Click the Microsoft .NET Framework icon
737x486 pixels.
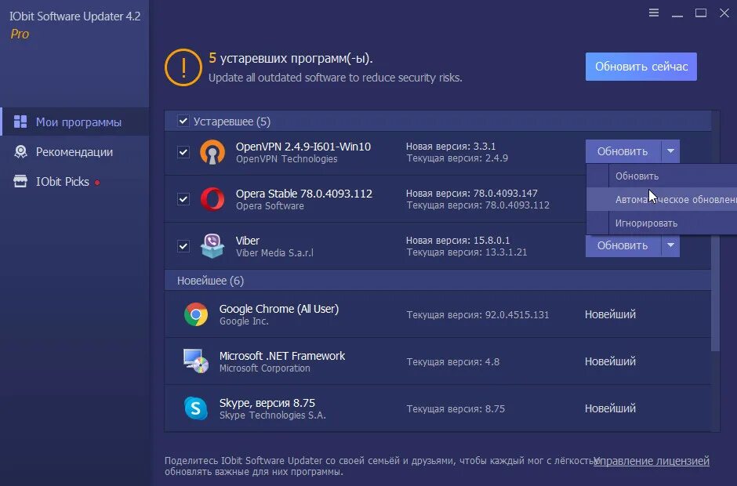pyautogui.click(x=196, y=361)
